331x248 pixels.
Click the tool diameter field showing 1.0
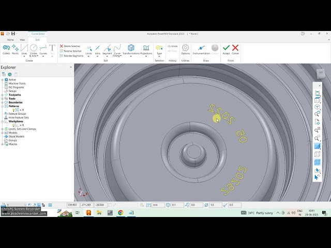tap(216, 205)
